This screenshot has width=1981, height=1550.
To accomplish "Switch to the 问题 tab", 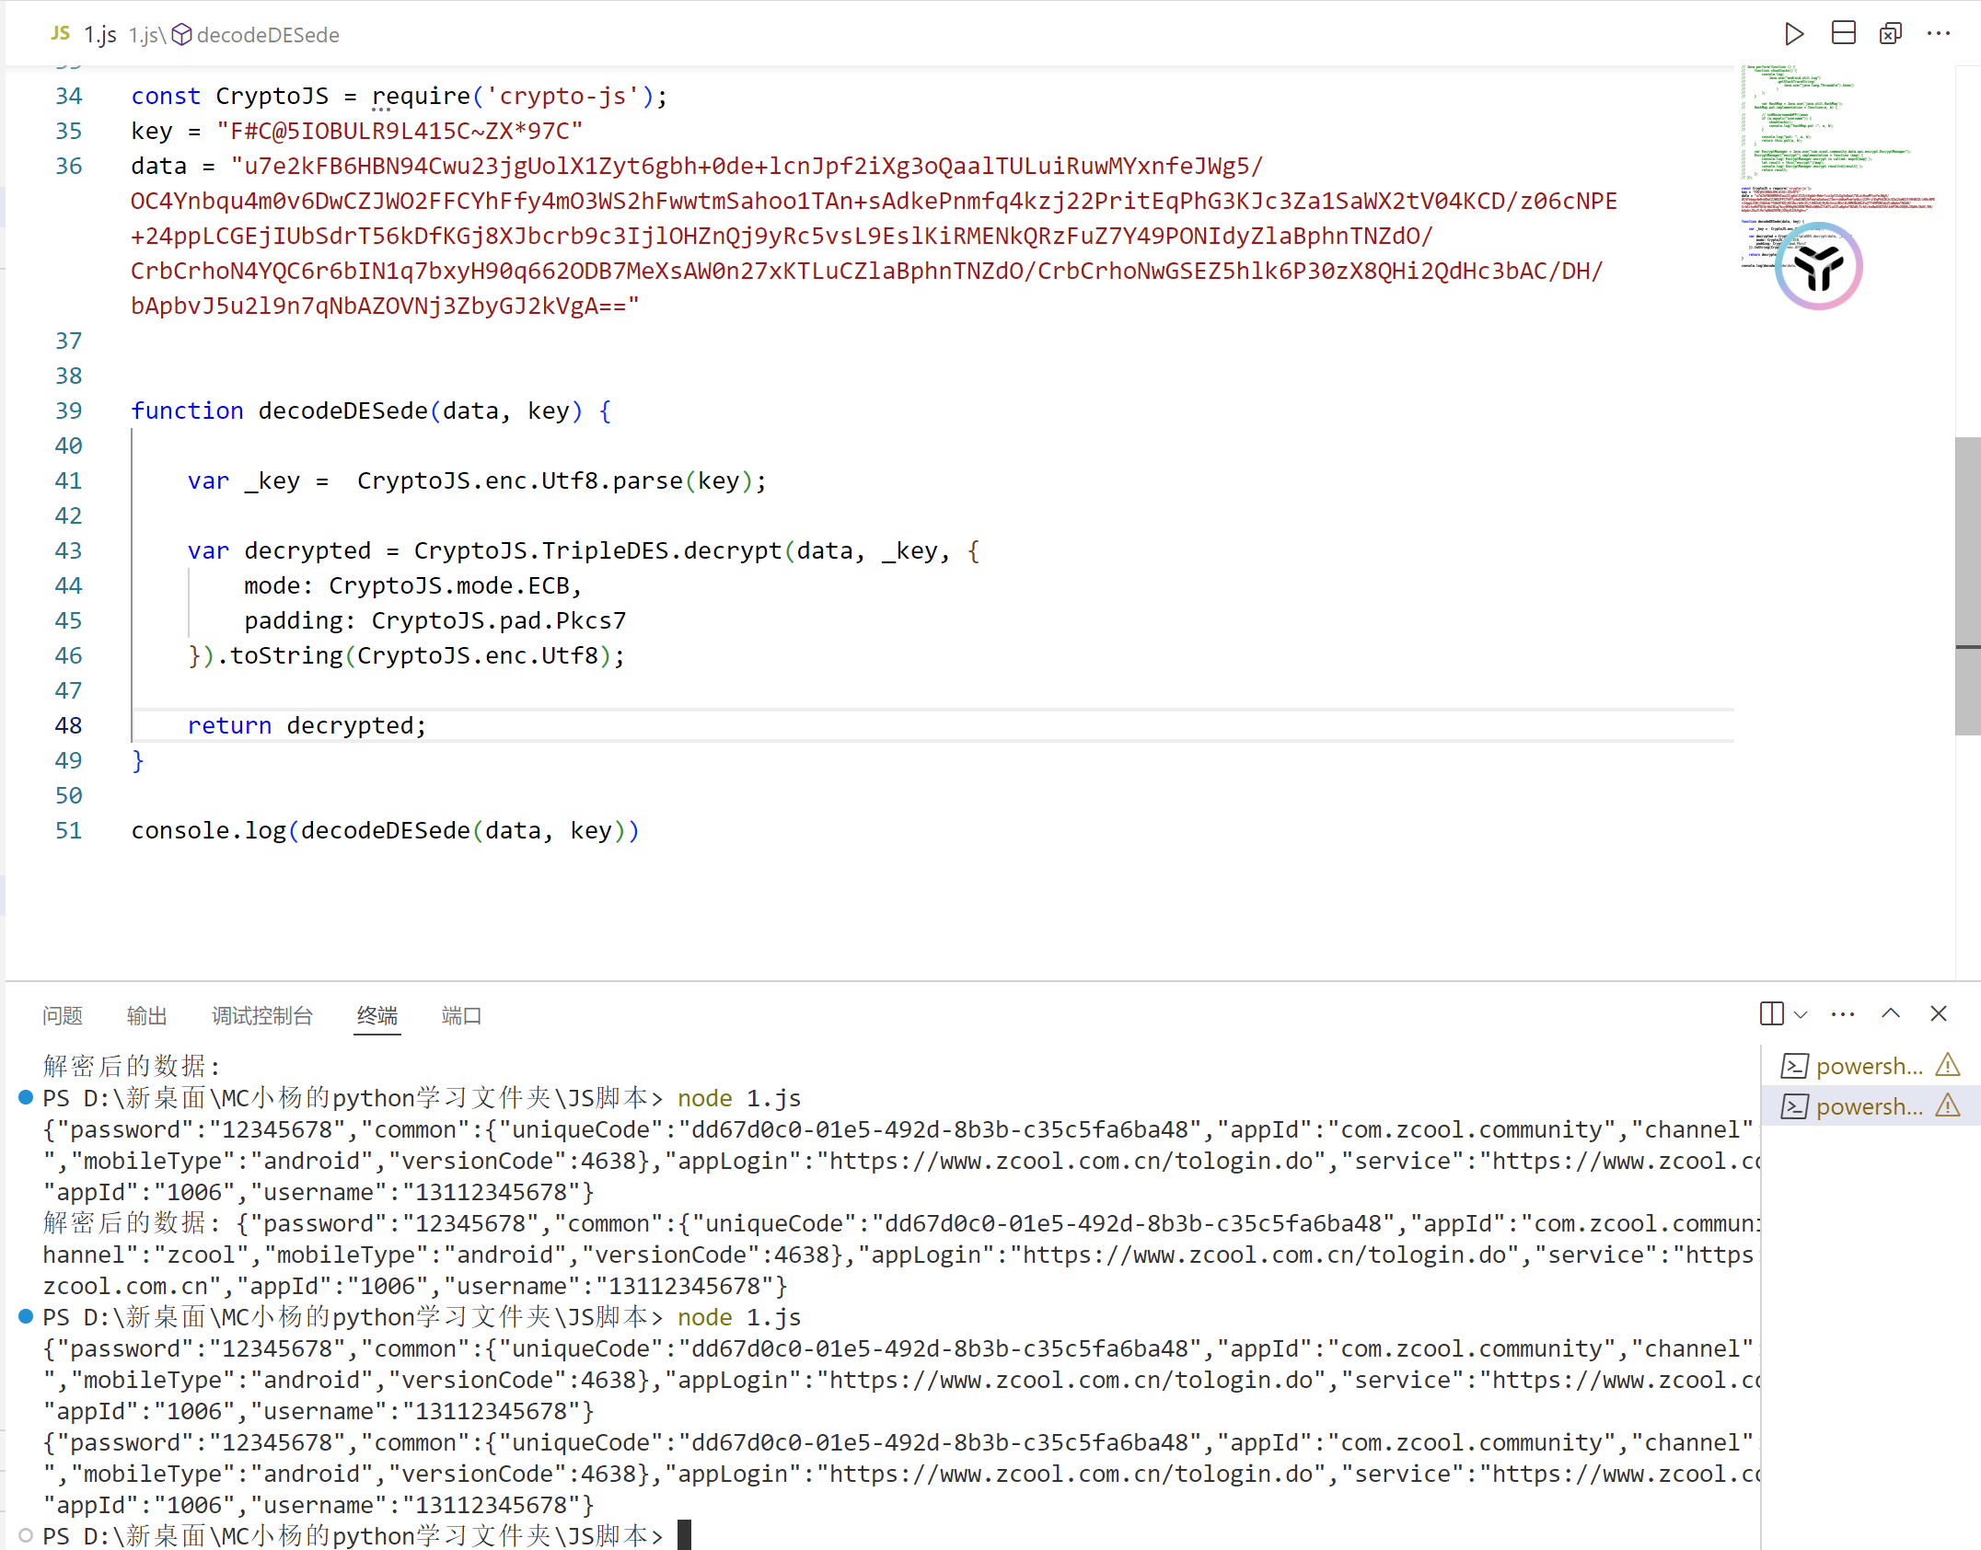I will pos(63,1015).
